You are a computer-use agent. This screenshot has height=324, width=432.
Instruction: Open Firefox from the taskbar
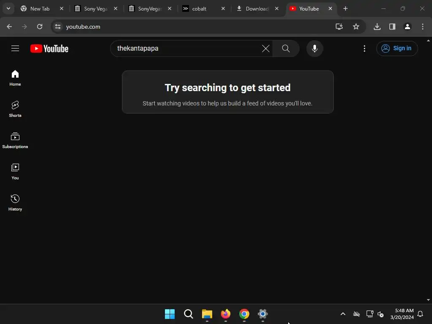click(x=226, y=314)
